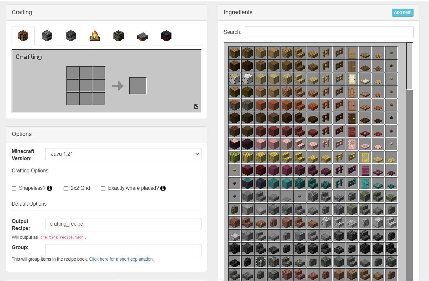Pick the crimson door ingredient

click(365, 170)
